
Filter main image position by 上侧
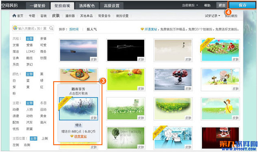pos(45,138)
